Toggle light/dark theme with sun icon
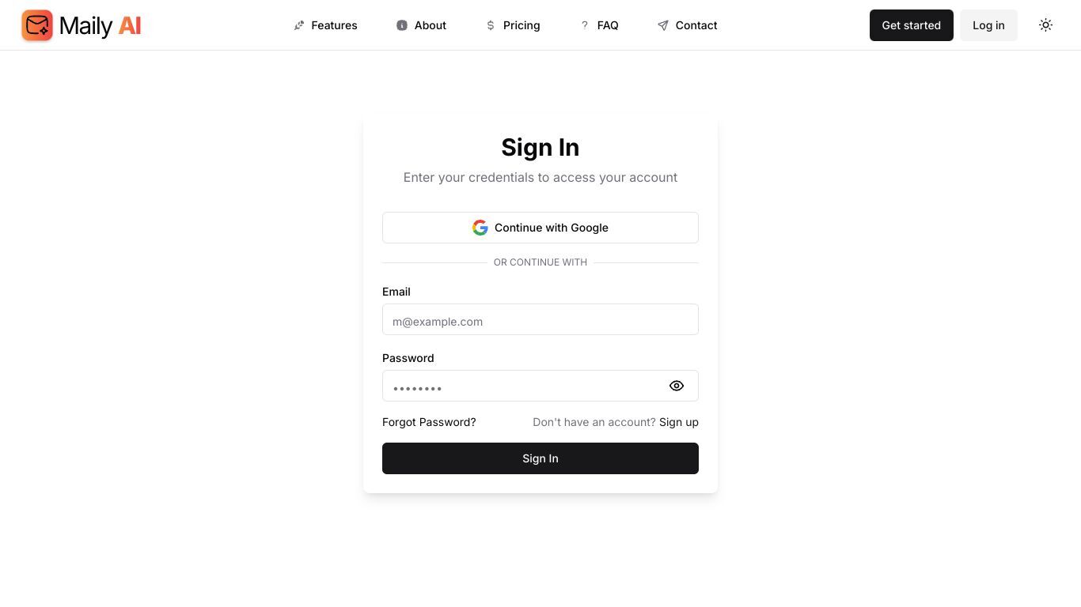The image size is (1081, 607). pyautogui.click(x=1046, y=25)
